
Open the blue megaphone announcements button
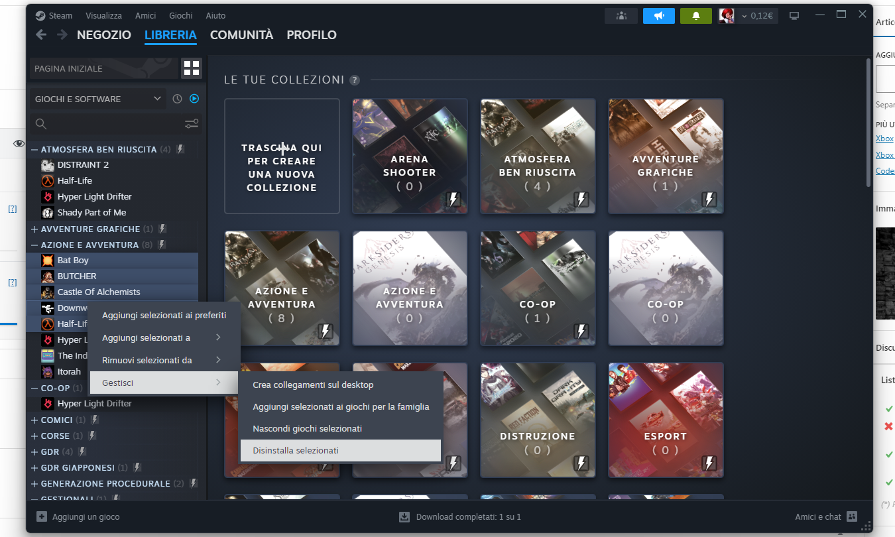click(659, 16)
